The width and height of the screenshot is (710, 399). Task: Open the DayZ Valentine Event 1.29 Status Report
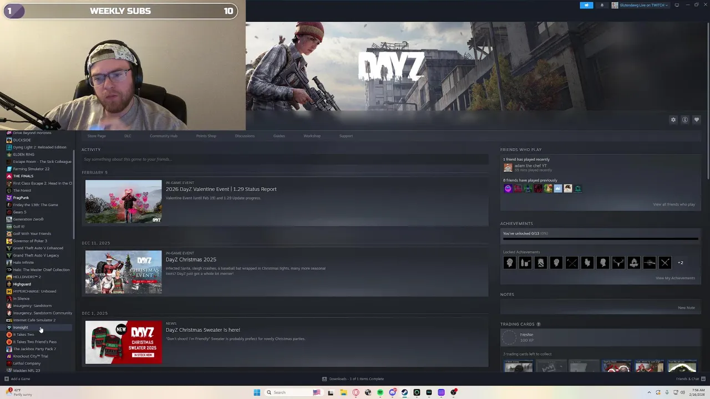(221, 189)
